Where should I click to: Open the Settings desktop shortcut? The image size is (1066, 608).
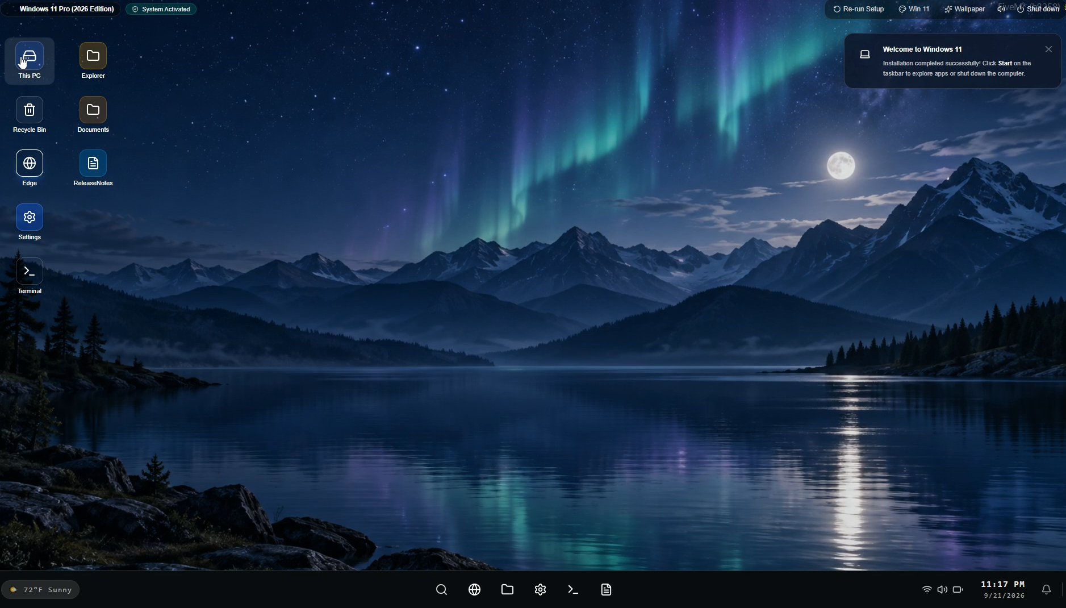click(x=30, y=222)
